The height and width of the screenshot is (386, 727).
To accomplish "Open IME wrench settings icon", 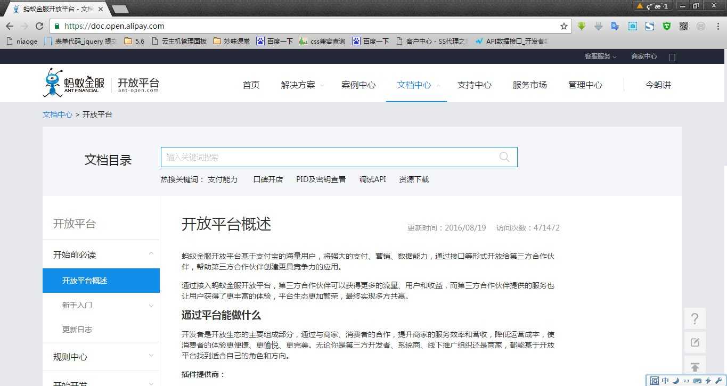I will coord(719,381).
